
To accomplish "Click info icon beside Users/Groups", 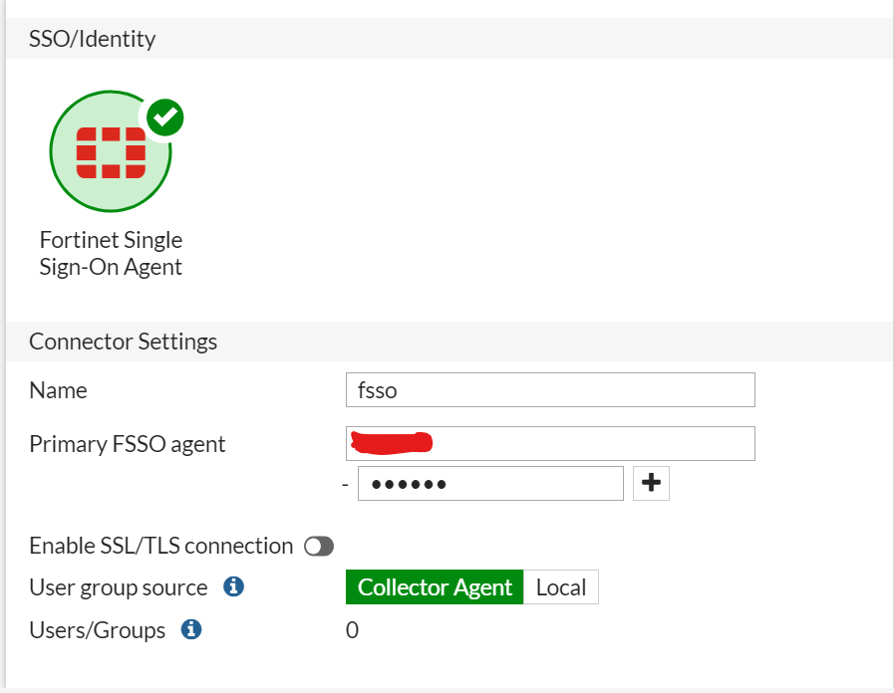I will click(x=191, y=629).
